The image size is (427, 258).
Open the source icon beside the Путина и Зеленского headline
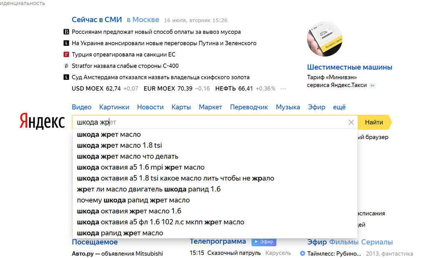click(x=66, y=43)
